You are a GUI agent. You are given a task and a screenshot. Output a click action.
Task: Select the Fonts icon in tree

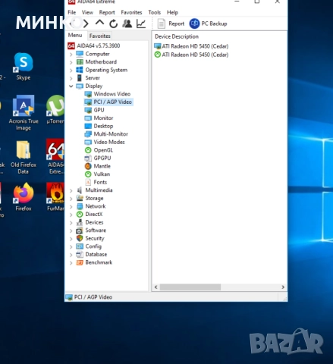(88, 182)
